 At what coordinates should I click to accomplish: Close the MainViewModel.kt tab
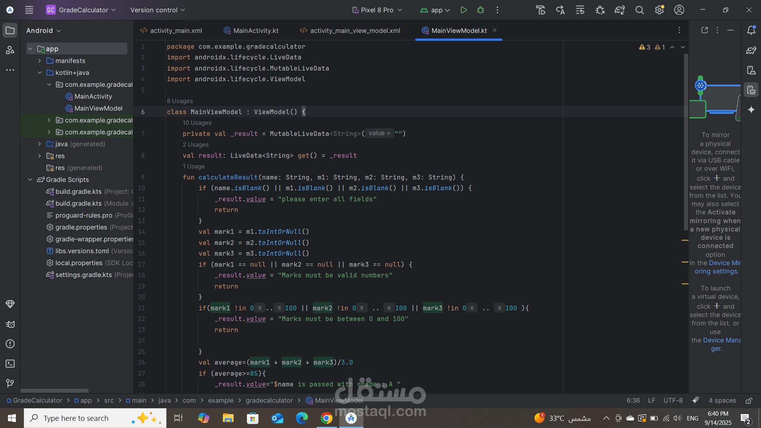(495, 30)
